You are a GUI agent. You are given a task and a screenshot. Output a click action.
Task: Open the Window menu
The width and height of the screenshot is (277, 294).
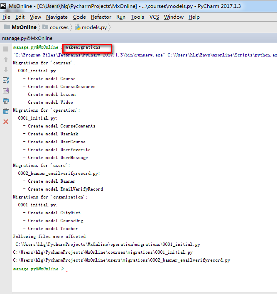[174, 17]
